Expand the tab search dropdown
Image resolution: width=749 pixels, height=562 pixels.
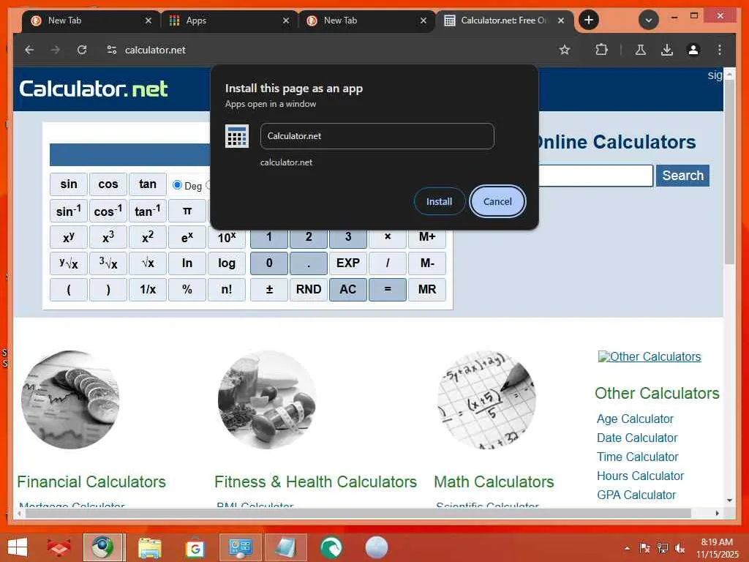pyautogui.click(x=648, y=20)
